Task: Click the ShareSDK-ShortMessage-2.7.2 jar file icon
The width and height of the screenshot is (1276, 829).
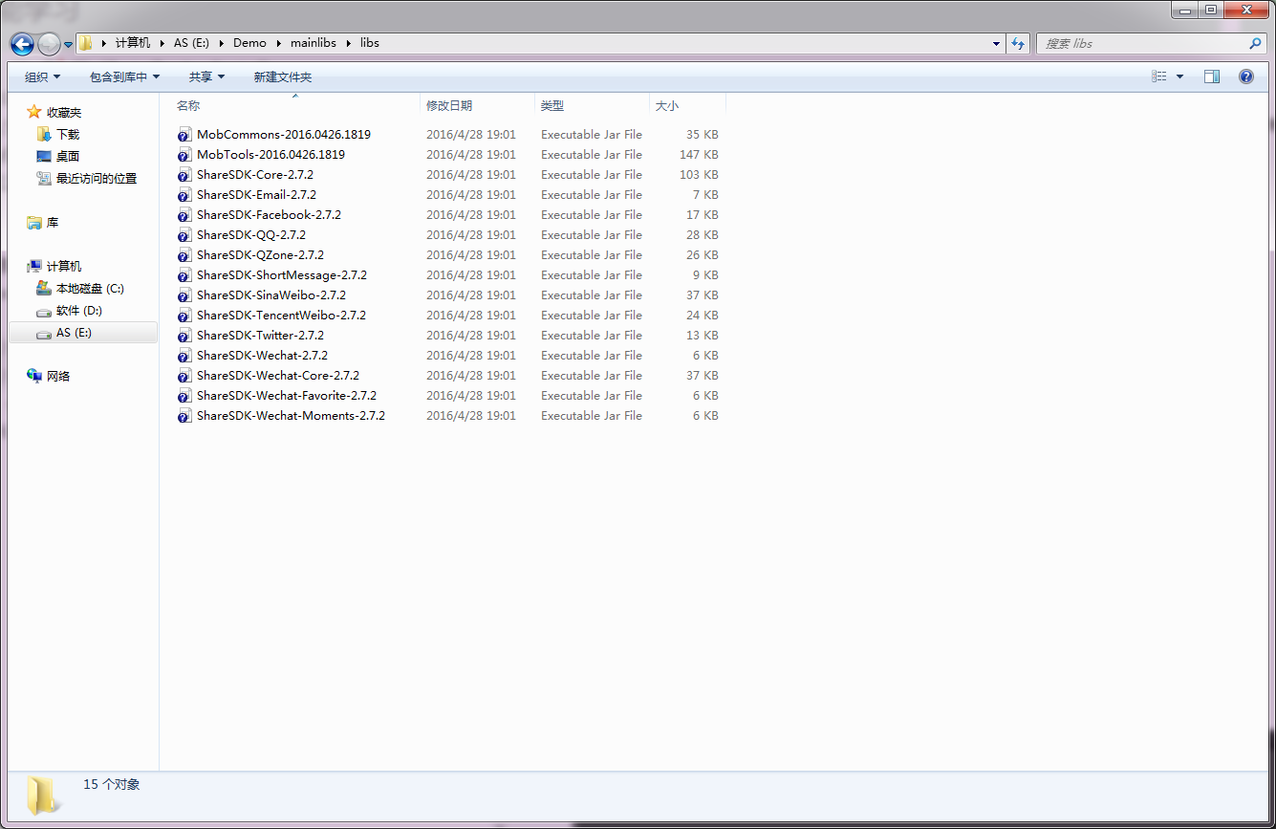Action: point(184,275)
